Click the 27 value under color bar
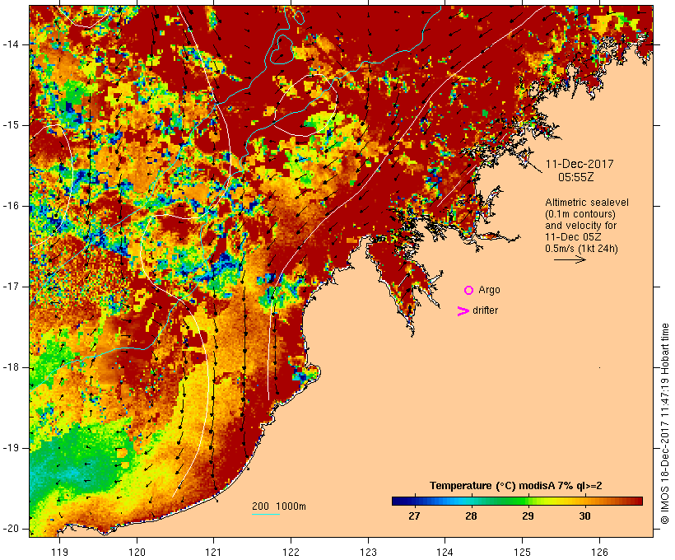 point(414,516)
